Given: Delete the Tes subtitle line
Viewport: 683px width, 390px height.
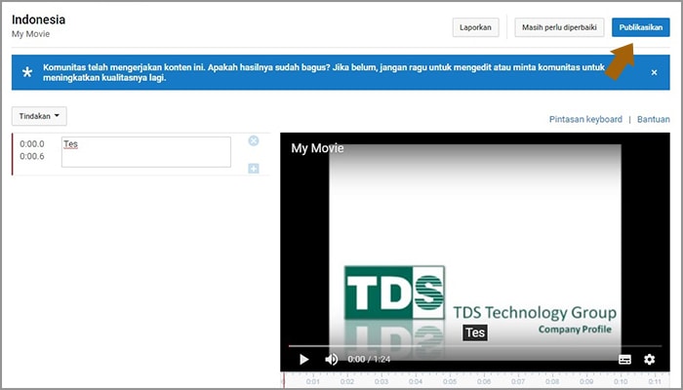Looking at the screenshot, I should coord(254,141).
